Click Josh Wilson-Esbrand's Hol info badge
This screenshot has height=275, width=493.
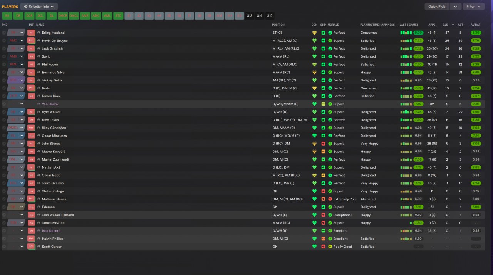click(31, 215)
